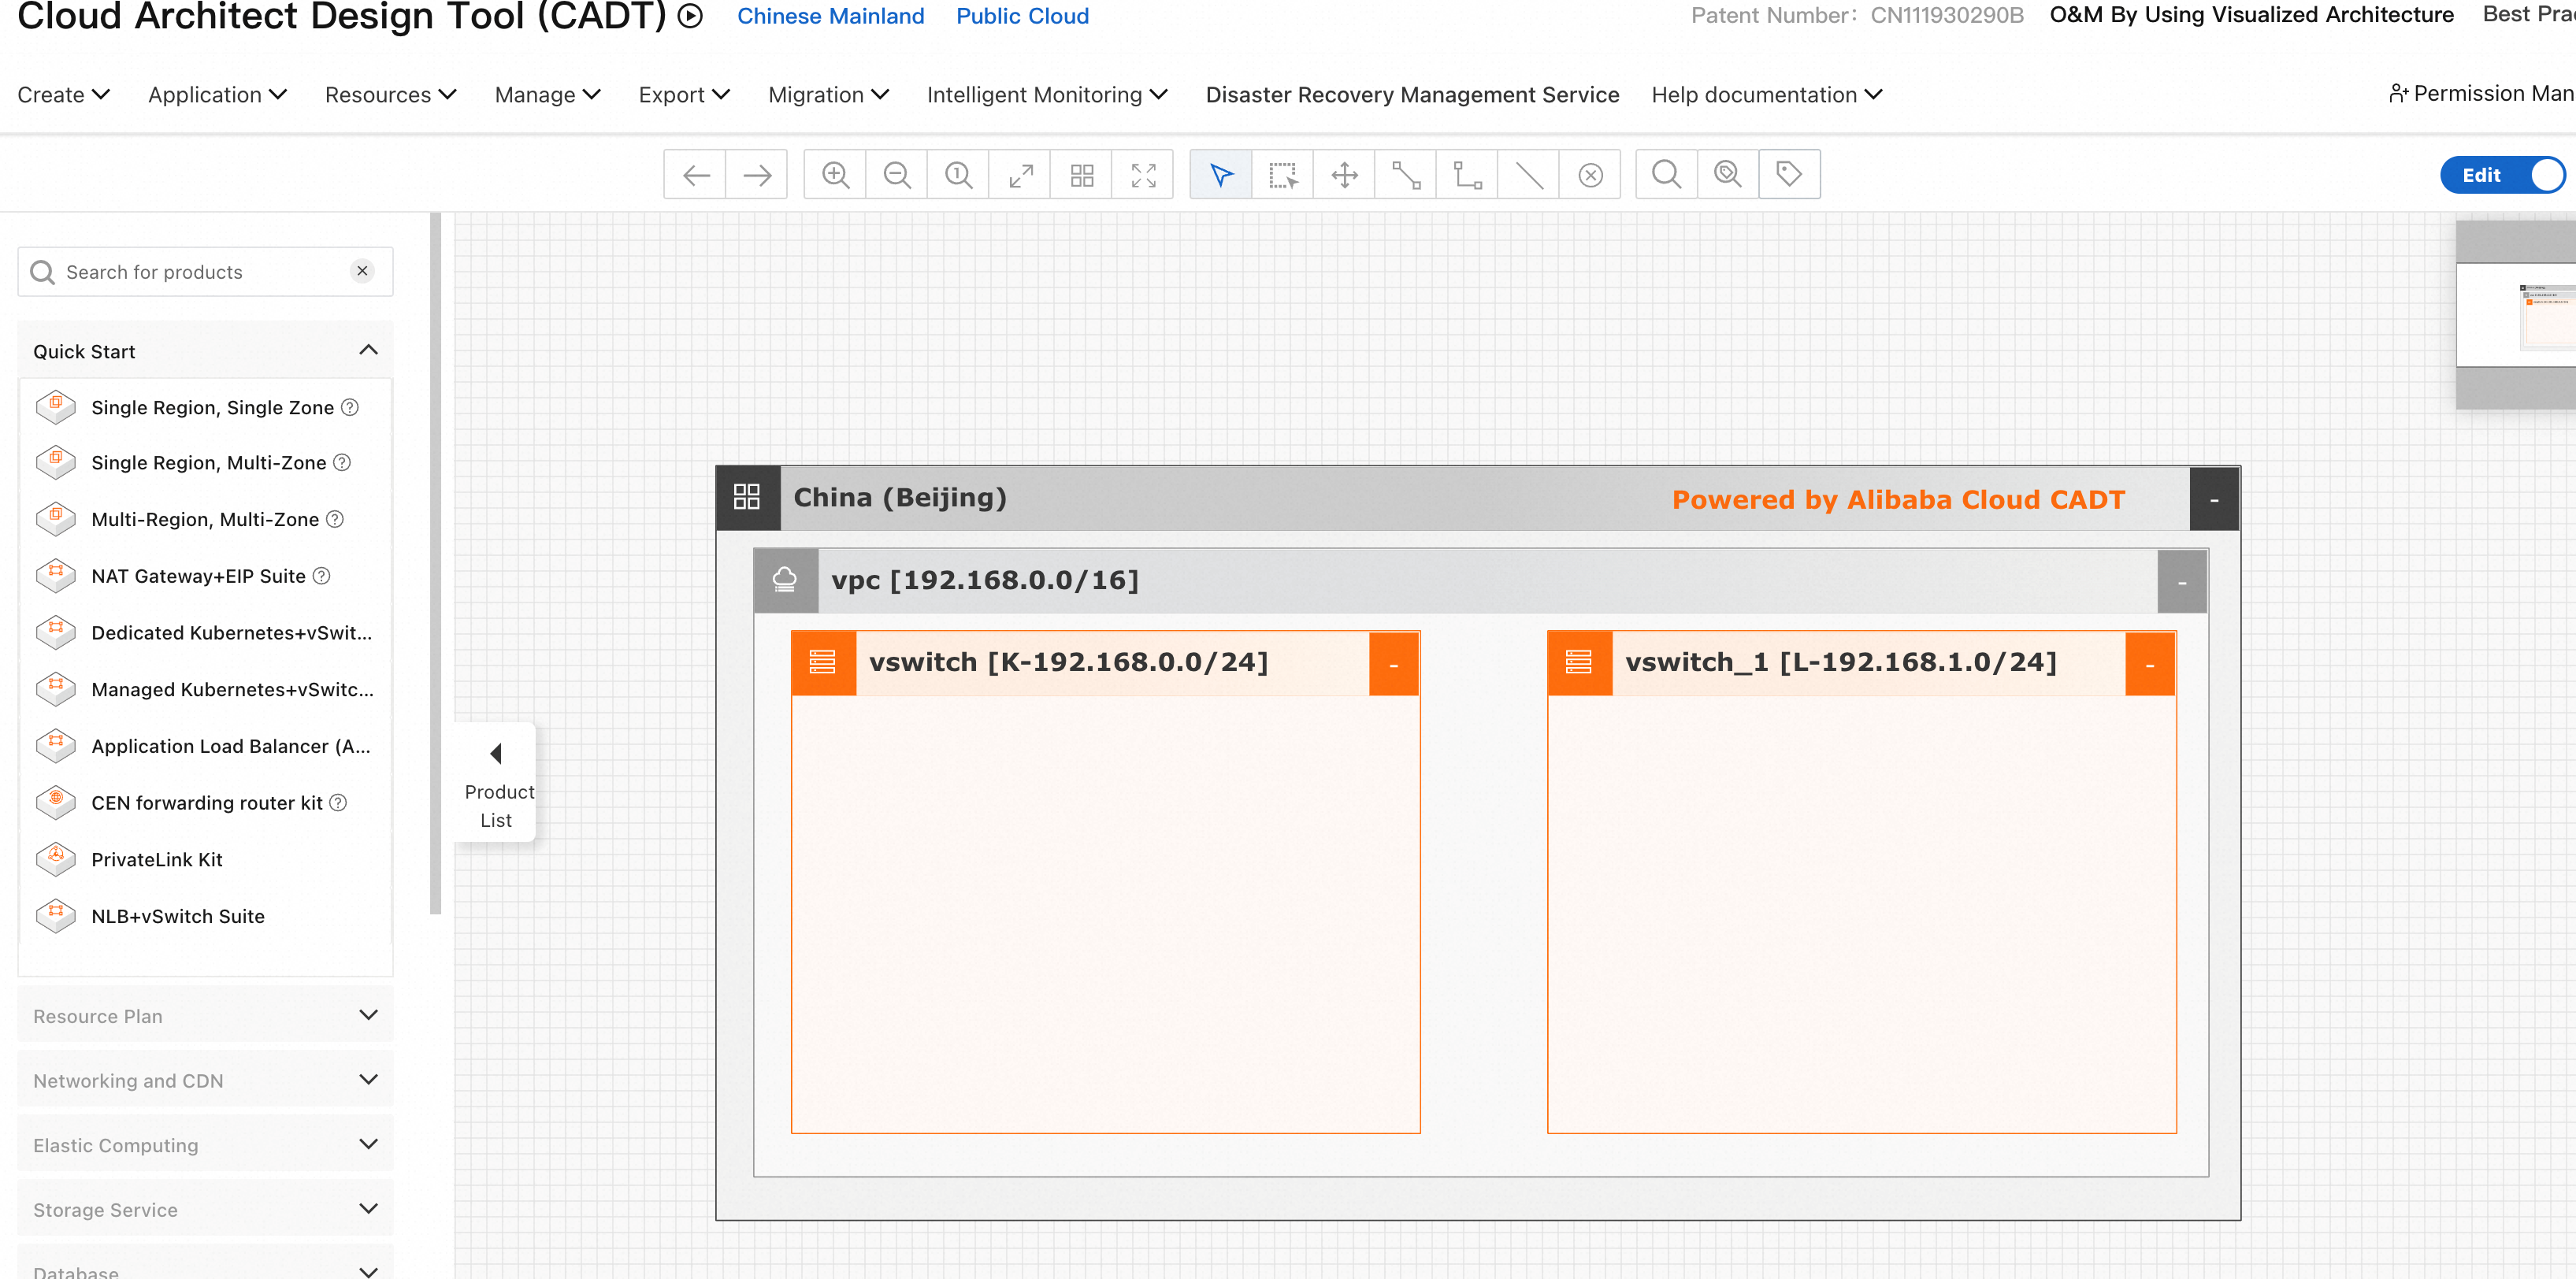The width and height of the screenshot is (2576, 1279).
Task: Pick the straight line drawing tool
Action: click(x=1529, y=175)
